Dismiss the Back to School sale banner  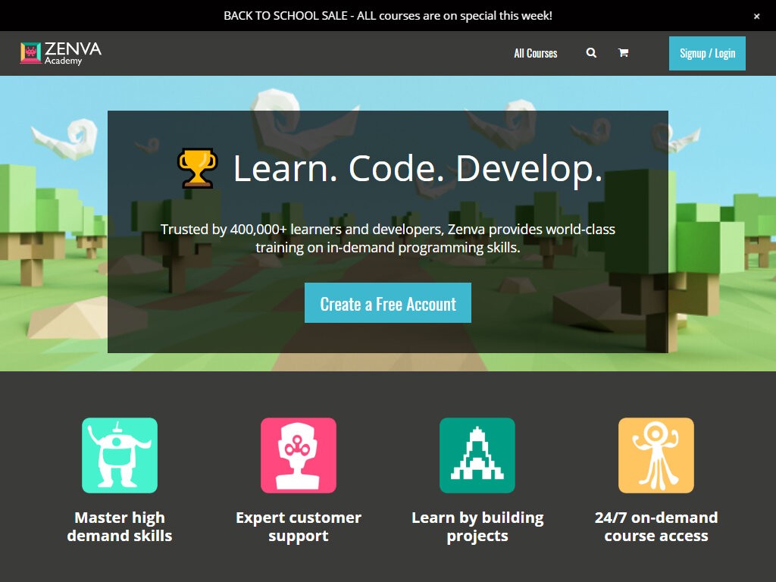coord(756,16)
